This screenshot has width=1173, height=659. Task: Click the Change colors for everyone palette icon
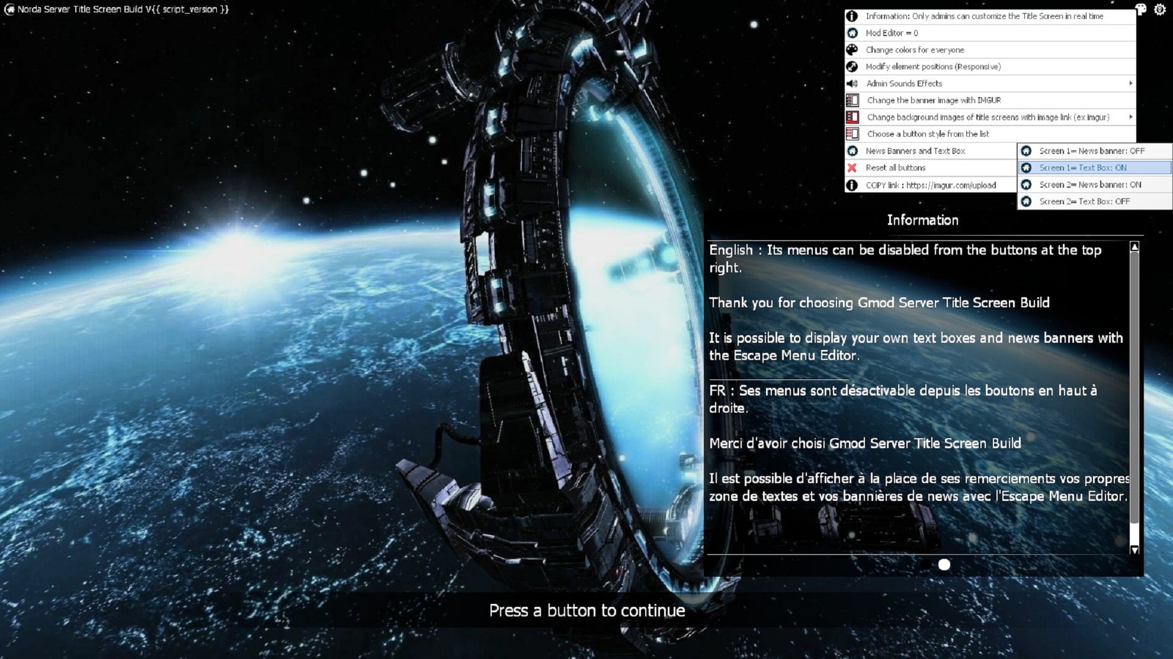852,50
